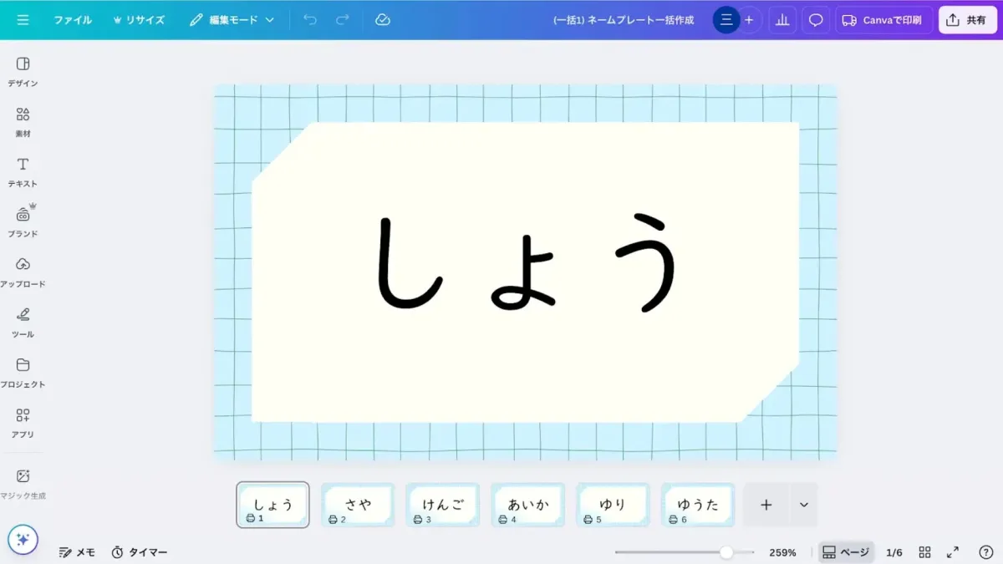Open the Canva assistant sparkle icon
The height and width of the screenshot is (564, 1003).
coord(23,541)
